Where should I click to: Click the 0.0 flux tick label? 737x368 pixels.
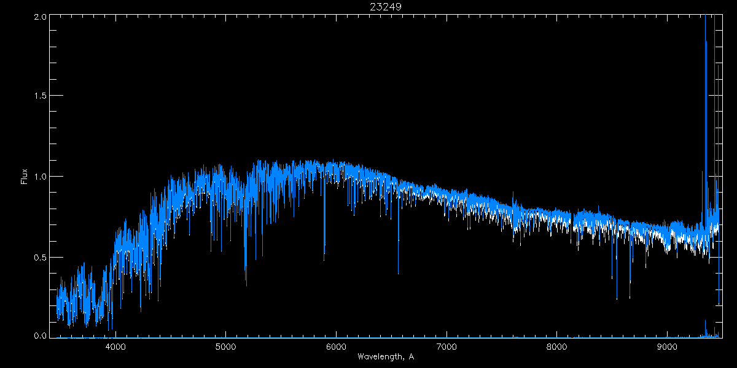point(39,335)
